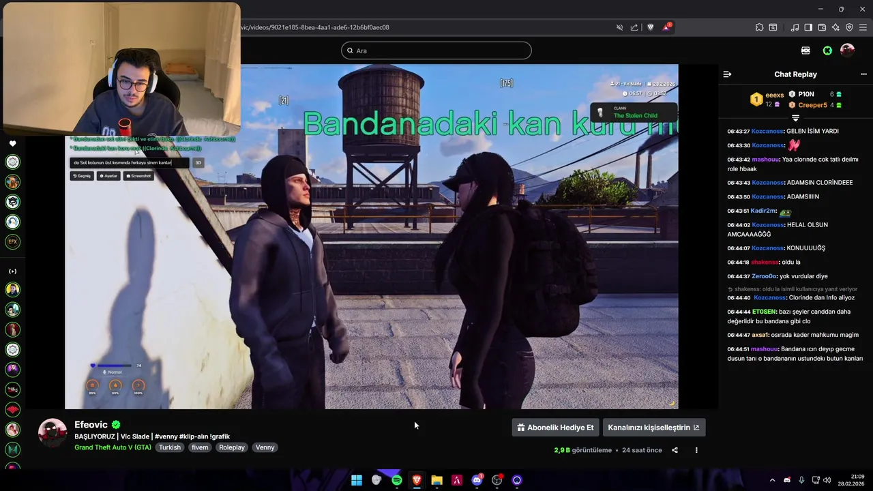Click the heart Following icon in sidebar
The image size is (873, 491).
[x=12, y=143]
